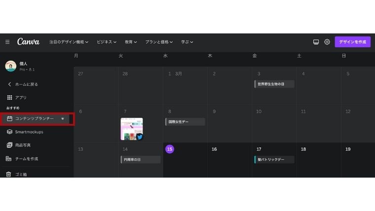Click the Smartmockups layers icon
The image size is (375, 211).
pos(9,132)
